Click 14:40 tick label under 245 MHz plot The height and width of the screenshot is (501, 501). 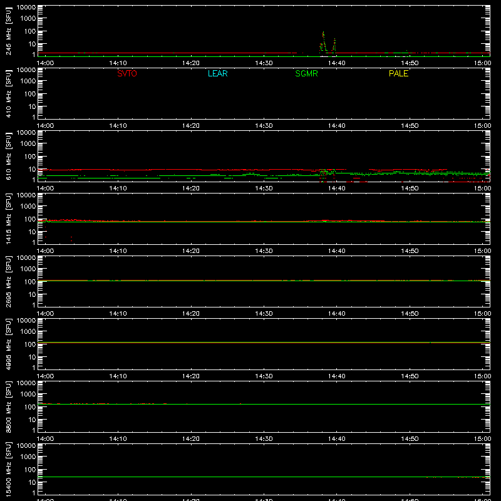(337, 63)
